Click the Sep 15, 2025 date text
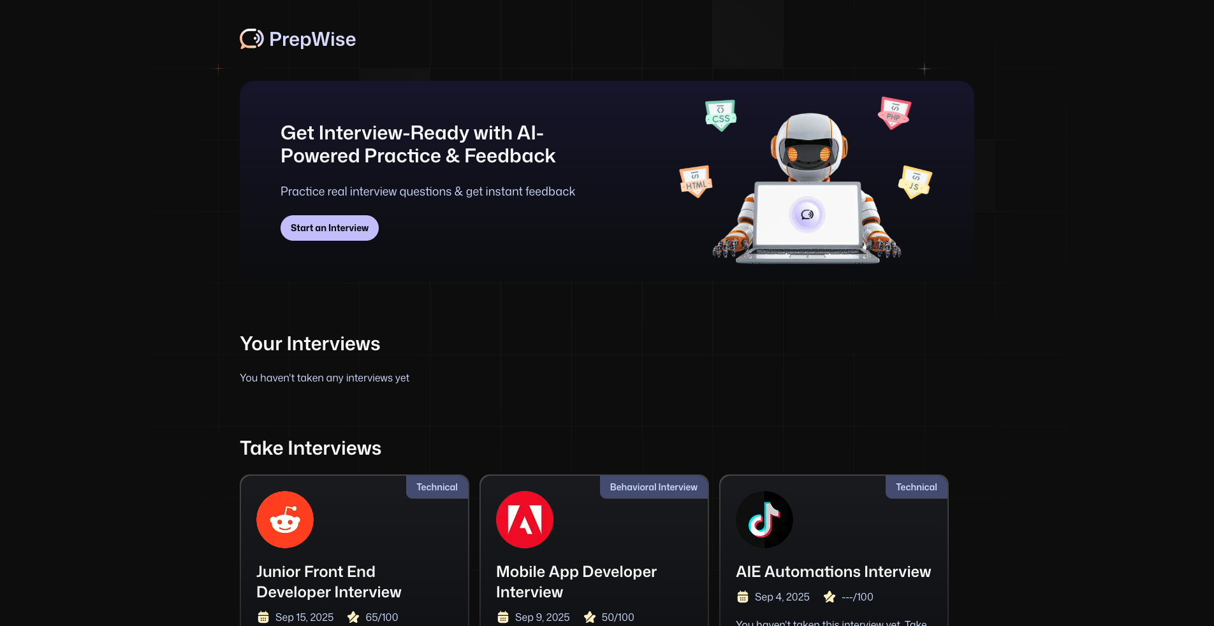This screenshot has width=1214, height=626. (305, 617)
